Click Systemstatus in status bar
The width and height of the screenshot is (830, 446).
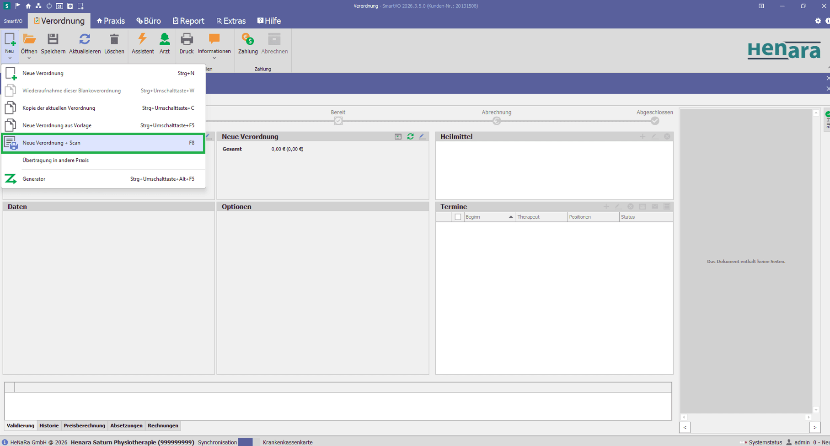765,442
